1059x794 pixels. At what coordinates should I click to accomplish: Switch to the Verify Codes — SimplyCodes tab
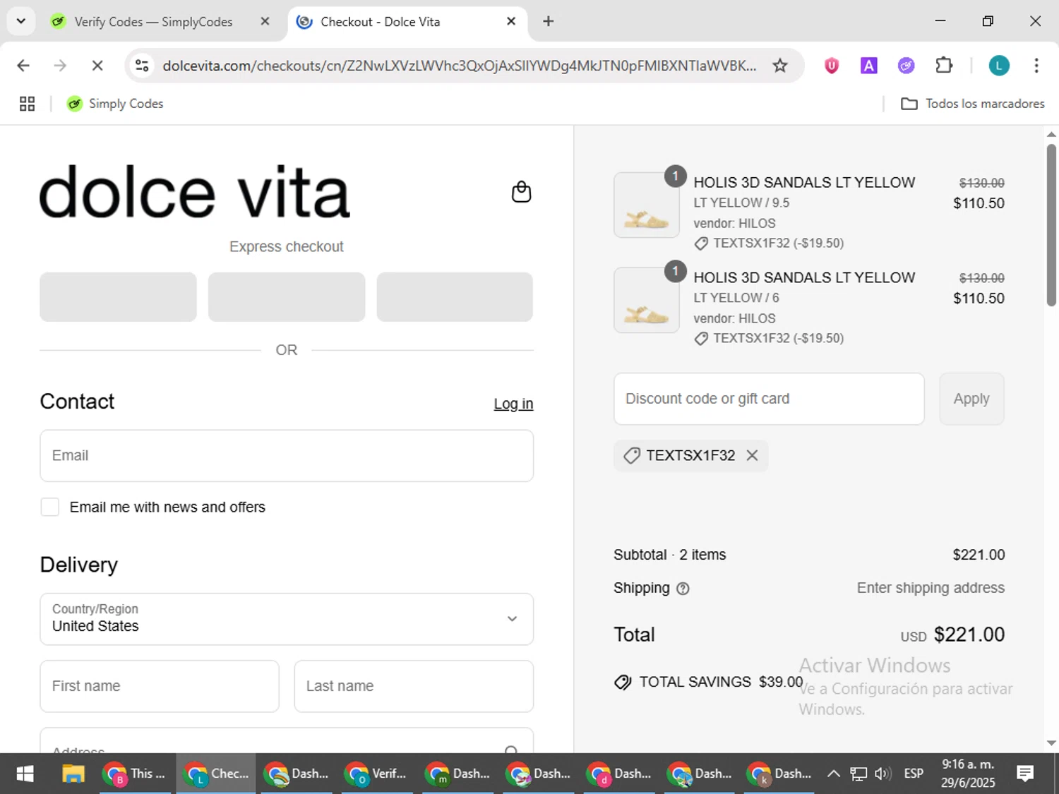152,22
